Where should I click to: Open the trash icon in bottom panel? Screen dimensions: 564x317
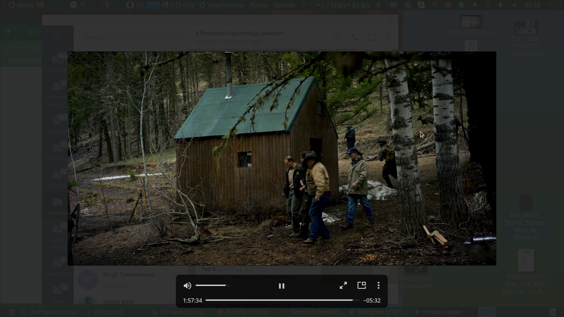(x=552, y=312)
